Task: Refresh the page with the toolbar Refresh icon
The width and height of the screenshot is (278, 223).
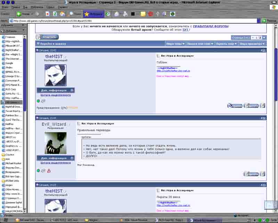Action: point(55,14)
